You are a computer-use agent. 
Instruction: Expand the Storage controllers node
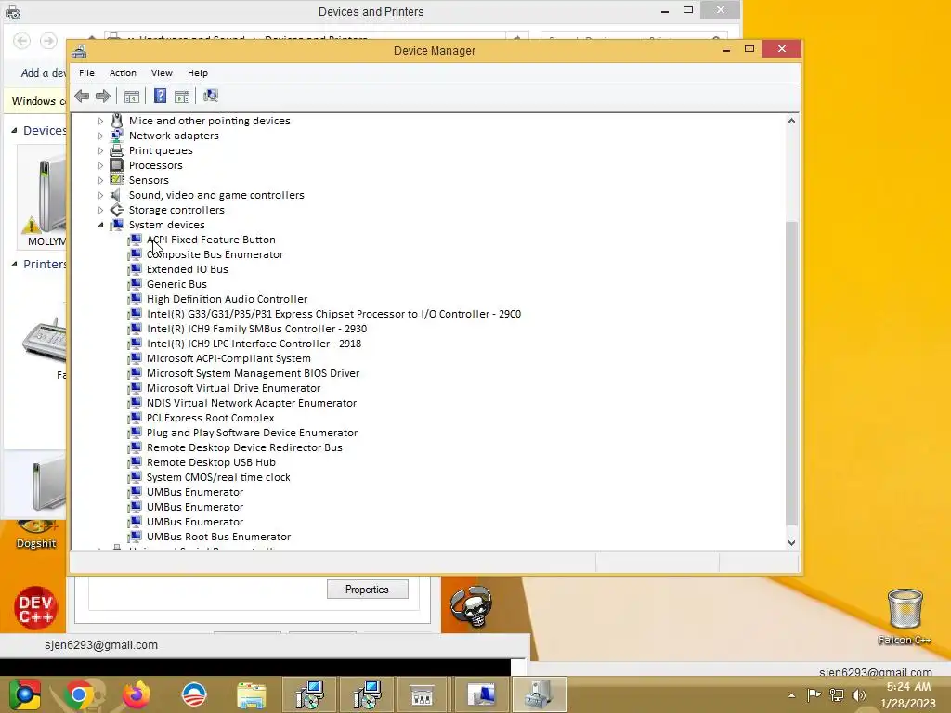pyautogui.click(x=100, y=210)
